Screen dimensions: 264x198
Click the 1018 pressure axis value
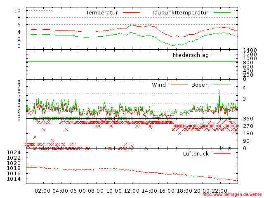(14, 168)
